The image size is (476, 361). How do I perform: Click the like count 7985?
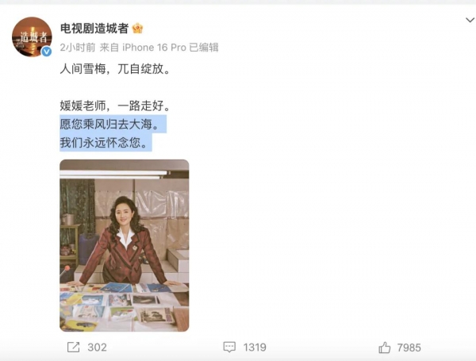coord(409,348)
